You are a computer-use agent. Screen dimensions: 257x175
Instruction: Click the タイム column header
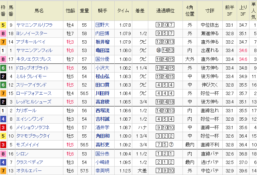tap(123, 10)
